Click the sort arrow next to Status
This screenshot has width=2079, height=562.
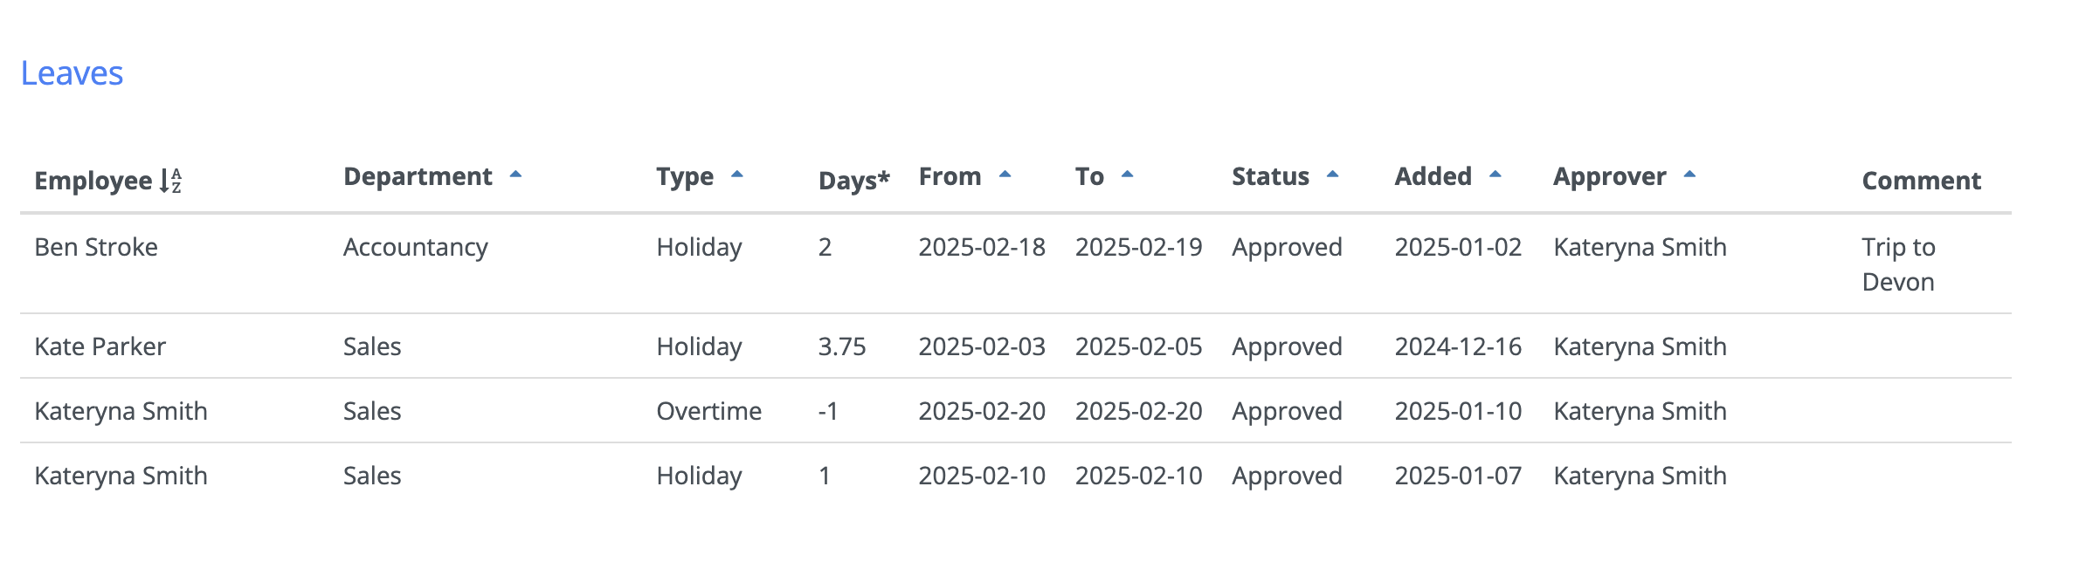point(1332,175)
